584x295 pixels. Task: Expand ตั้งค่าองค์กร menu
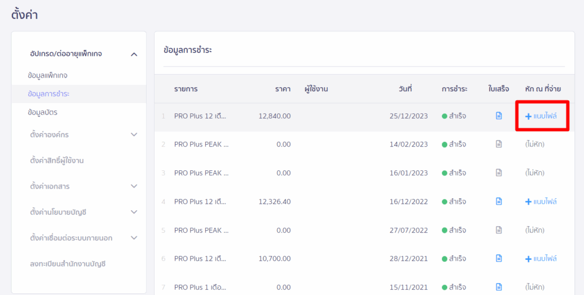[x=134, y=134]
